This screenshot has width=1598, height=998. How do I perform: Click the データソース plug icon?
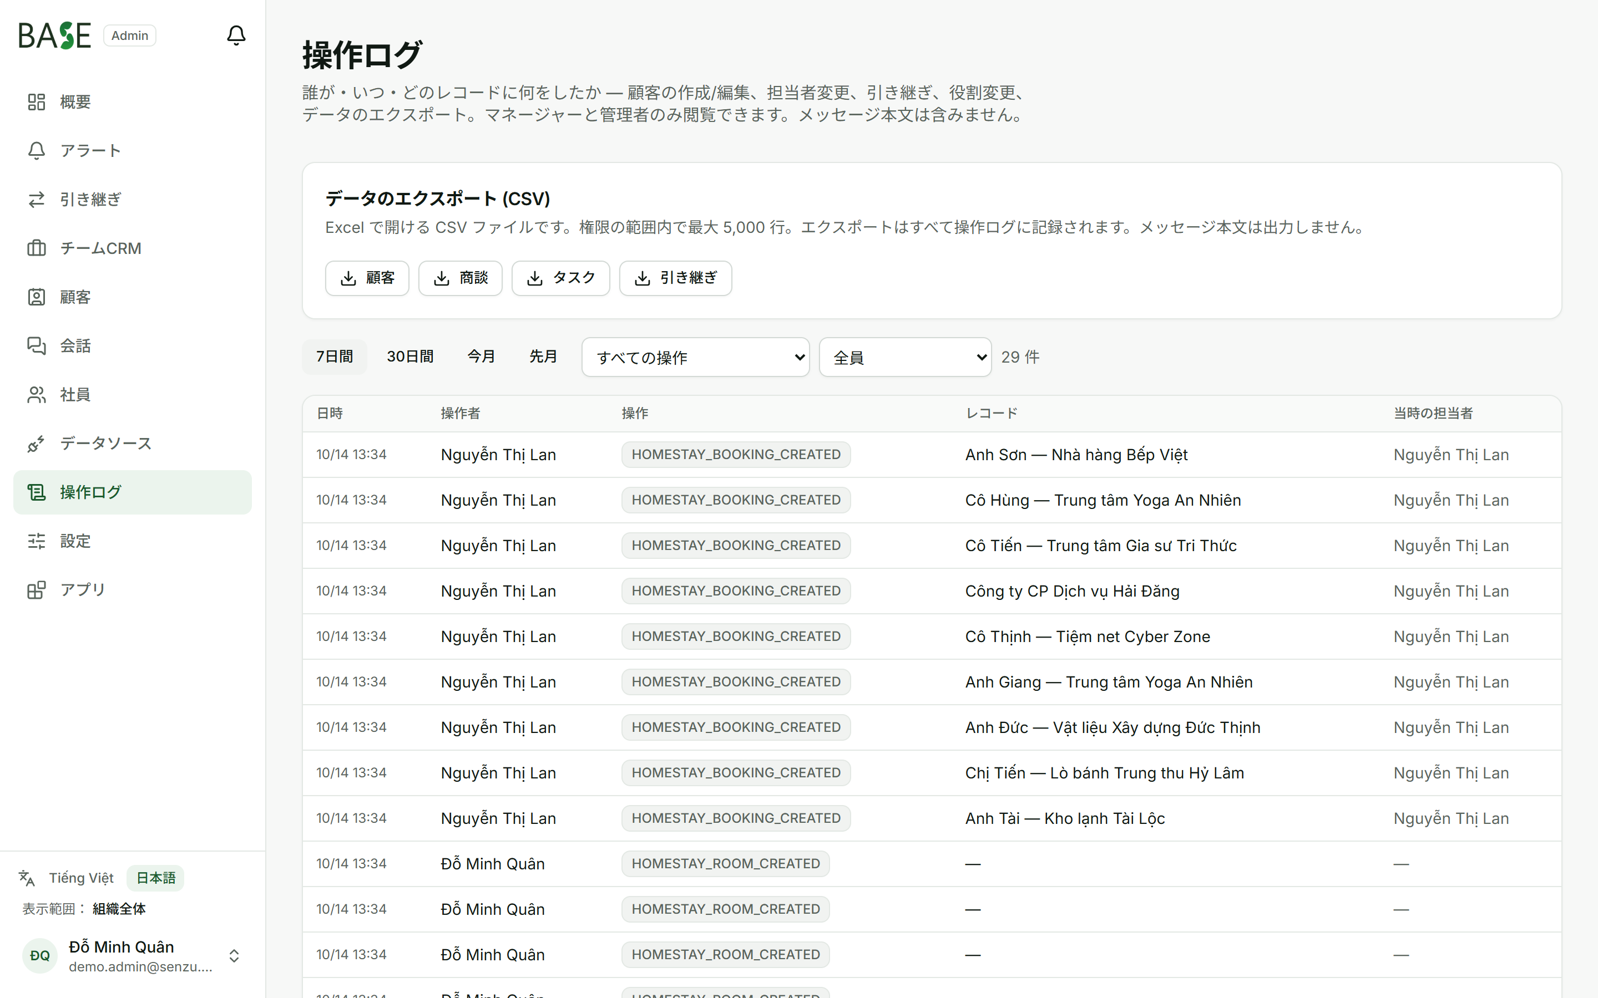click(36, 444)
